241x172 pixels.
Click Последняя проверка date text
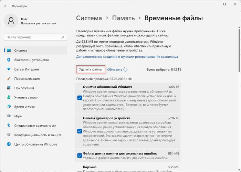[104, 79]
